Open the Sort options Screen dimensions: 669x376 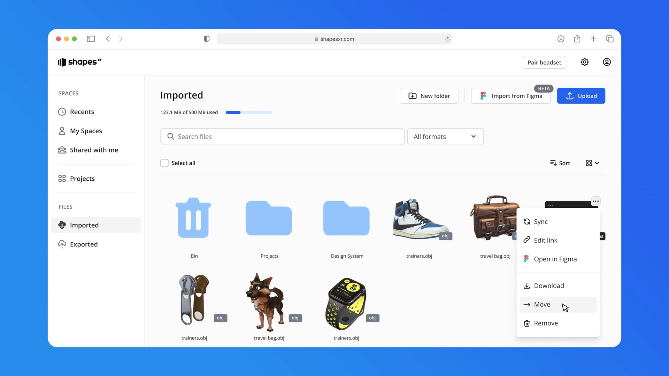560,163
